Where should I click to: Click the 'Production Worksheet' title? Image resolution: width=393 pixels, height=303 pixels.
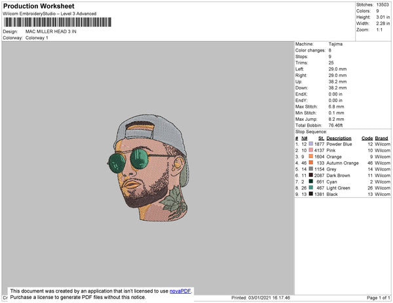pos(39,6)
